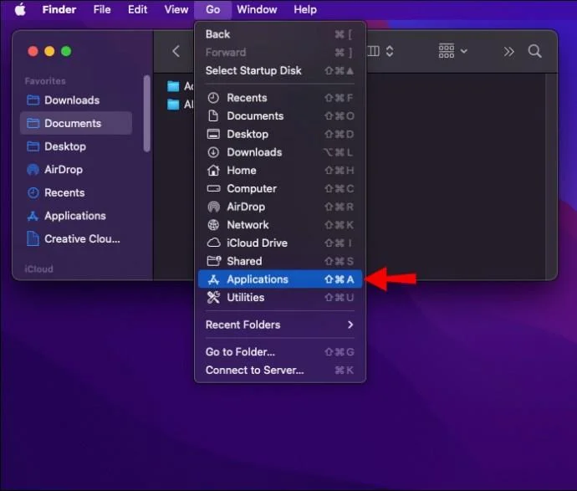Choose Select Startup Disk
Screen dimensions: 577x491
point(279,70)
